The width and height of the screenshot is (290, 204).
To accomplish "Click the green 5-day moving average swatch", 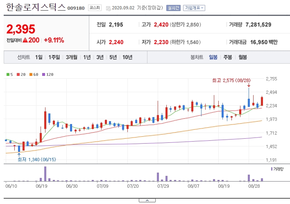I will pos(8,74).
